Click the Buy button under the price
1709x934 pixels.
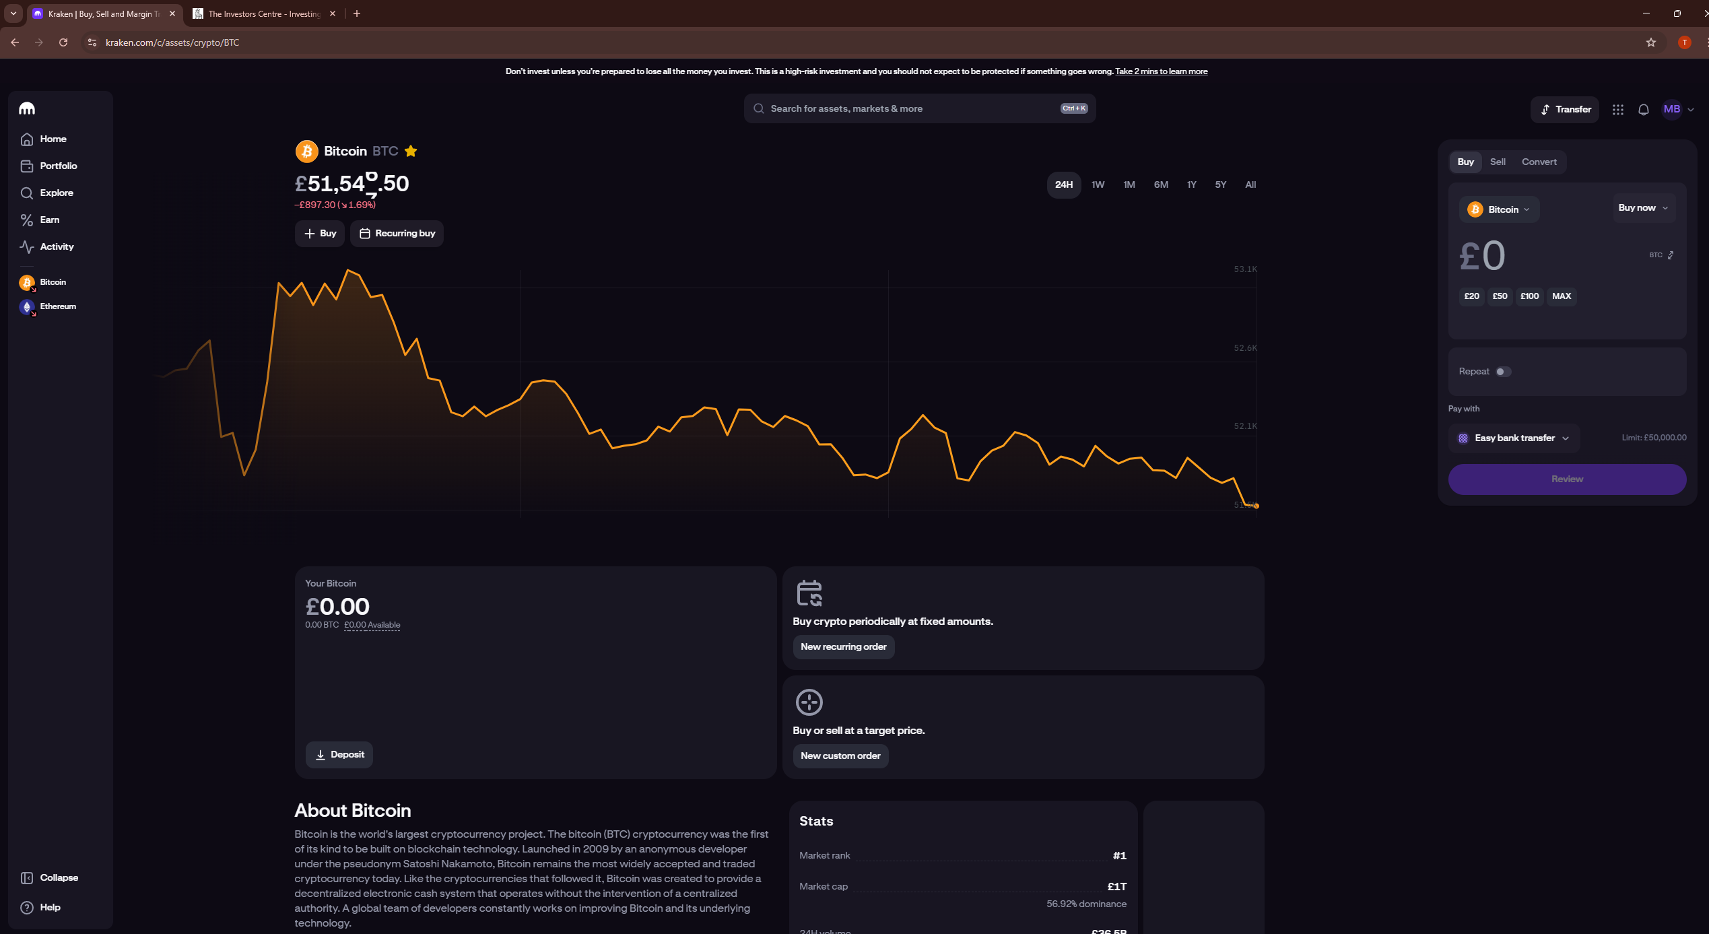point(320,233)
